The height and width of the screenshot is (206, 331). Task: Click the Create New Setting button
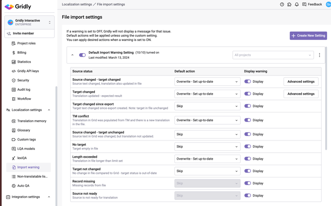[x=308, y=35]
